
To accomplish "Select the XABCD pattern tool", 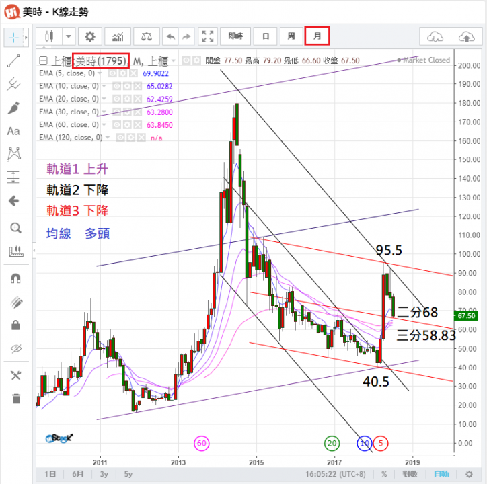I will (x=13, y=155).
